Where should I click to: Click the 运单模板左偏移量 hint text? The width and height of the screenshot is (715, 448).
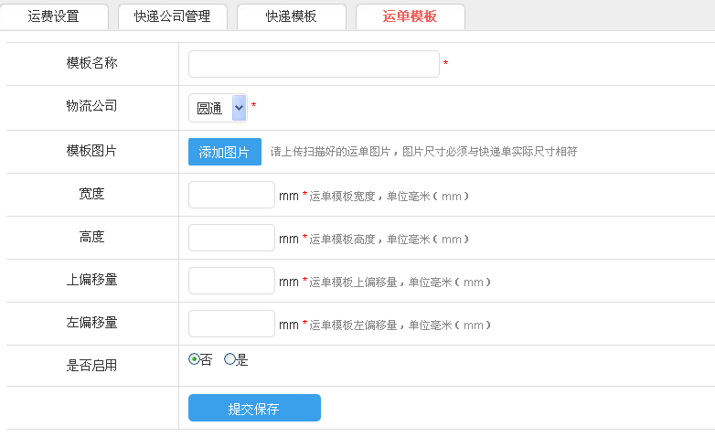click(400, 325)
